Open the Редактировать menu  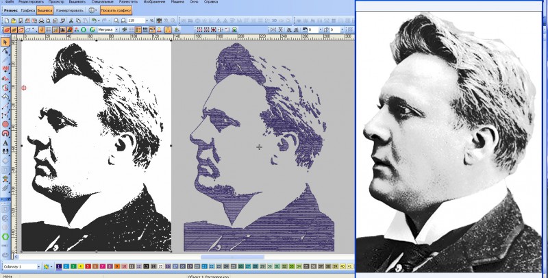coord(30,2)
